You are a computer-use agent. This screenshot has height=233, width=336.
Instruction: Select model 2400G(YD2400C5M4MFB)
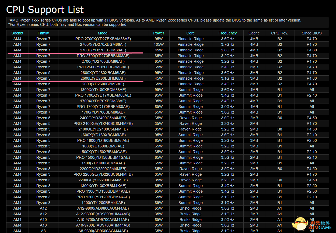pos(103,118)
